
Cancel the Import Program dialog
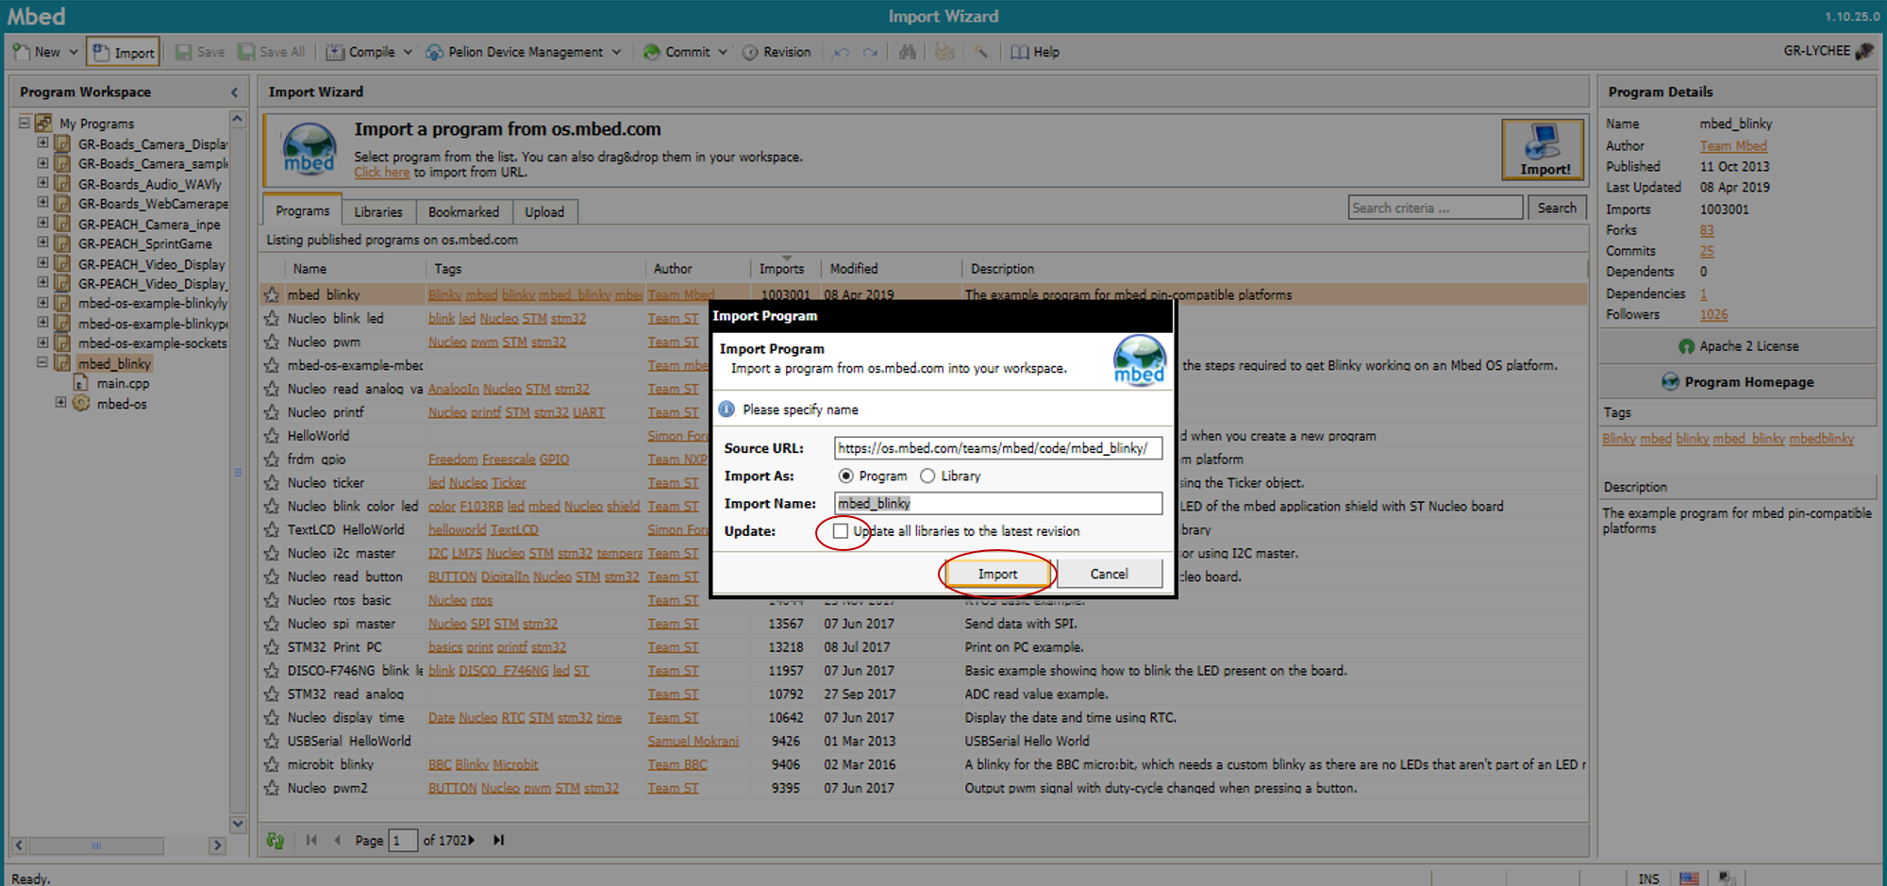click(1109, 574)
